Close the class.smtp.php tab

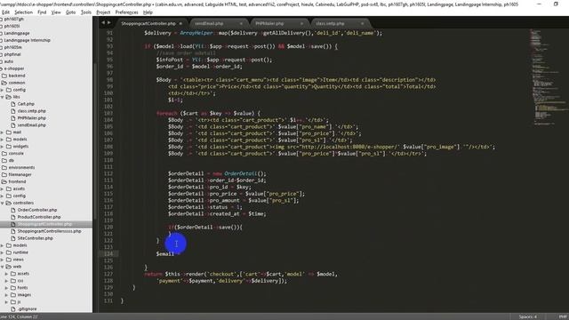click(362, 24)
